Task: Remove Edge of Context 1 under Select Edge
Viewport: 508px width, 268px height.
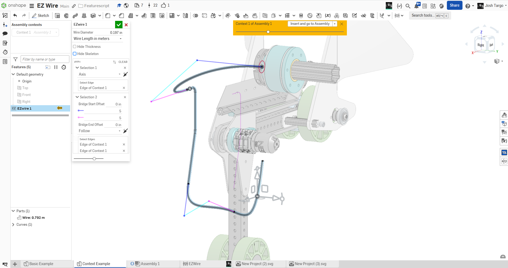Action: 124,88
